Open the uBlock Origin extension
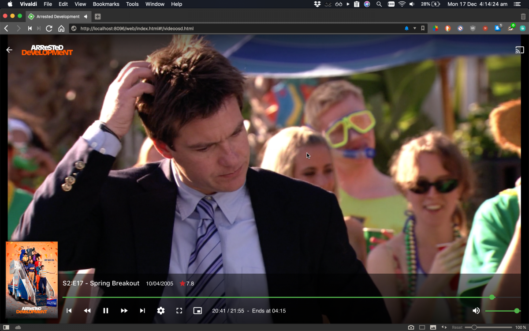Viewport: 529px width, 331px height. point(473,28)
